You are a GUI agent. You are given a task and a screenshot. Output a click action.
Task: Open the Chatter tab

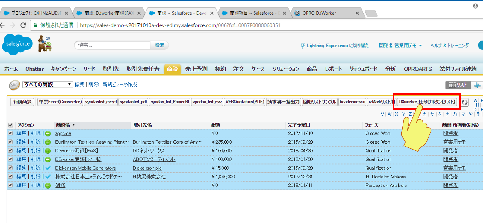[x=34, y=69]
